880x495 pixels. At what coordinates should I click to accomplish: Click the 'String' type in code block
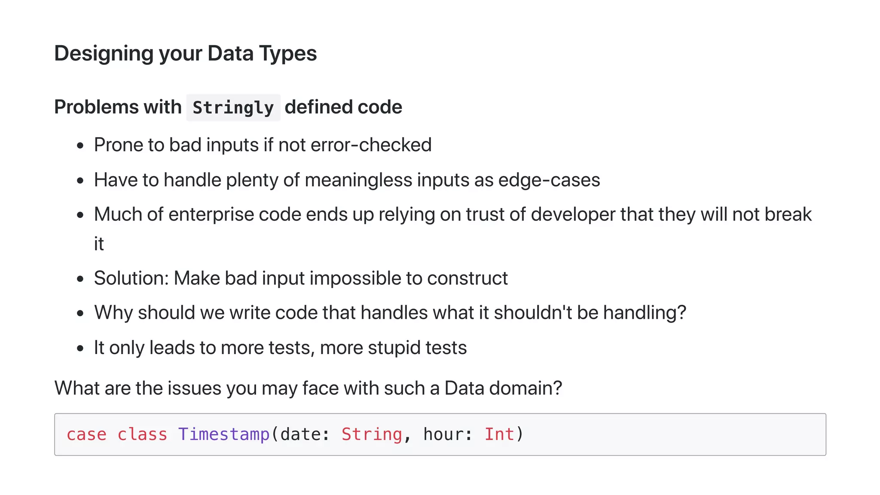click(x=372, y=434)
